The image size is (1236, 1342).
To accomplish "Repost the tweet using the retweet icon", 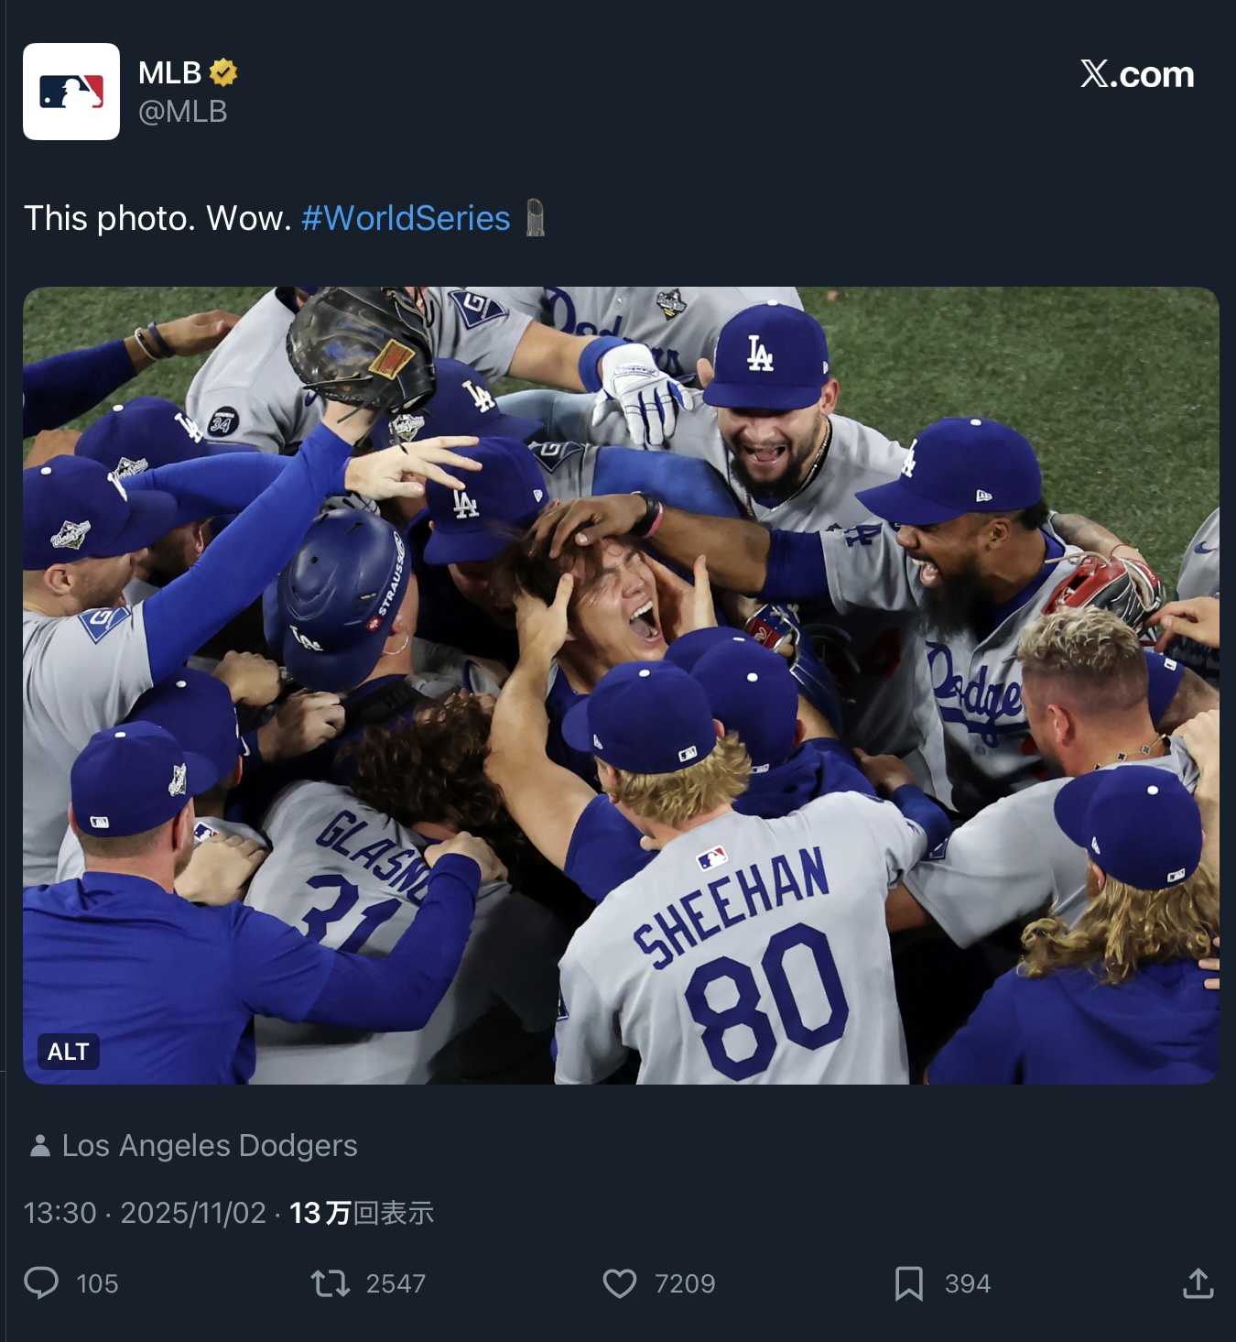I will 331,1282.
